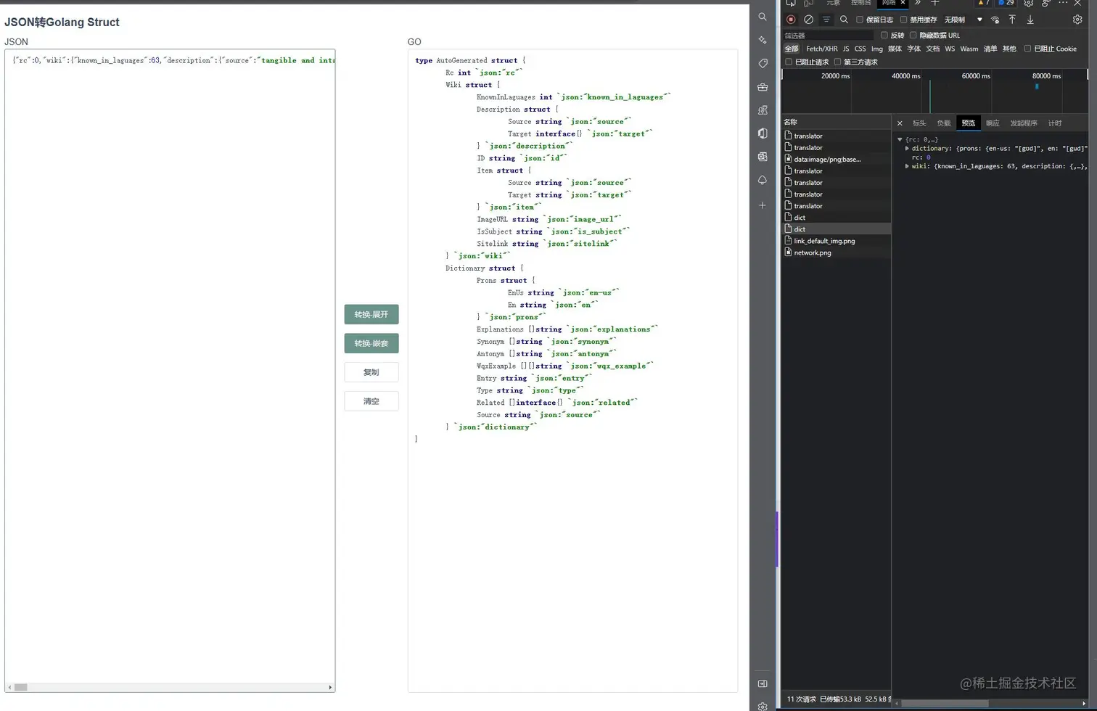The image size is (1097, 711).
Task: Click the sidebar layout icon near bottom
Action: pos(763,683)
